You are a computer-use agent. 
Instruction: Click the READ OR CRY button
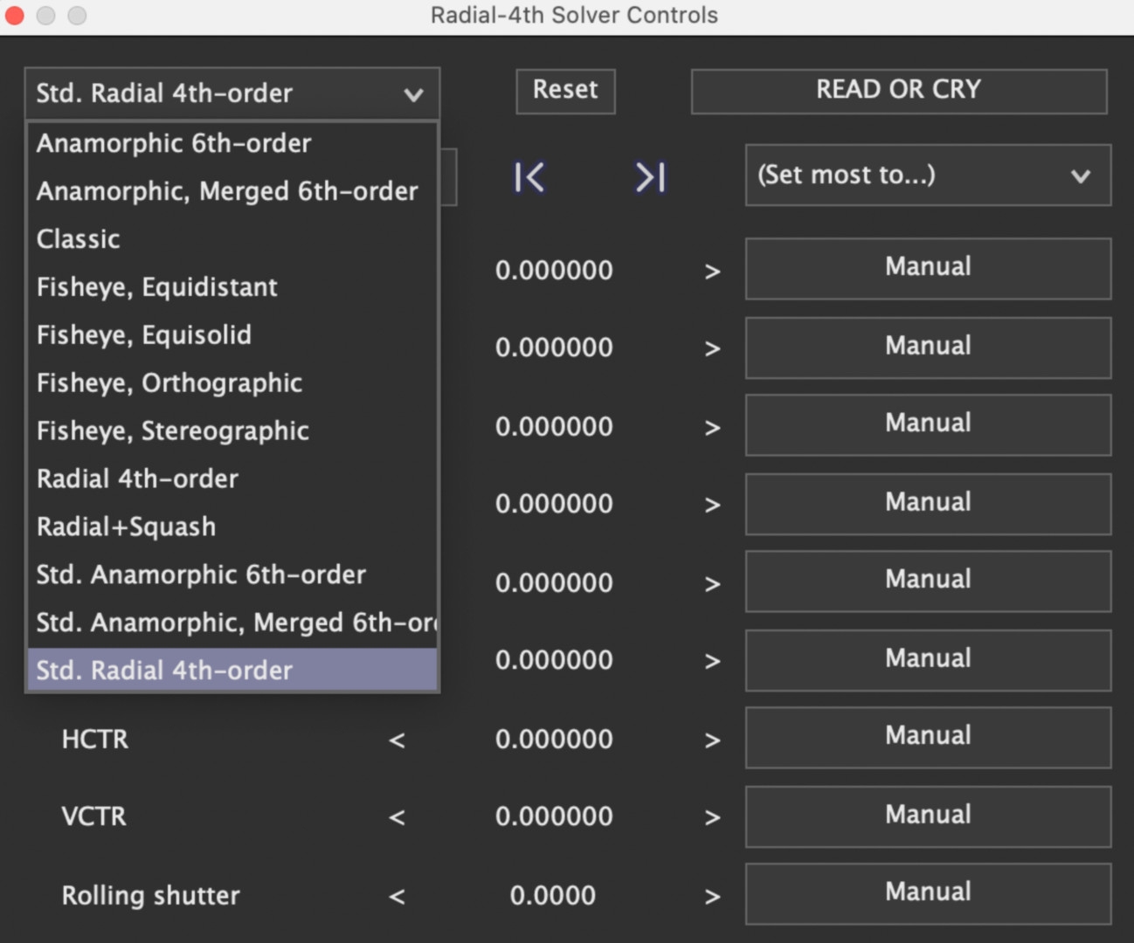898,91
